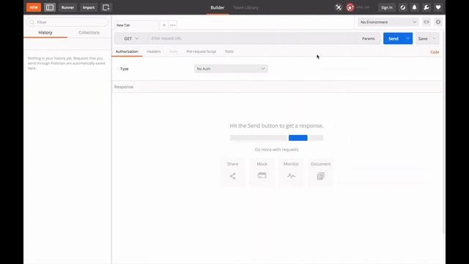Click the Enter request URL field

pyautogui.click(x=253, y=39)
